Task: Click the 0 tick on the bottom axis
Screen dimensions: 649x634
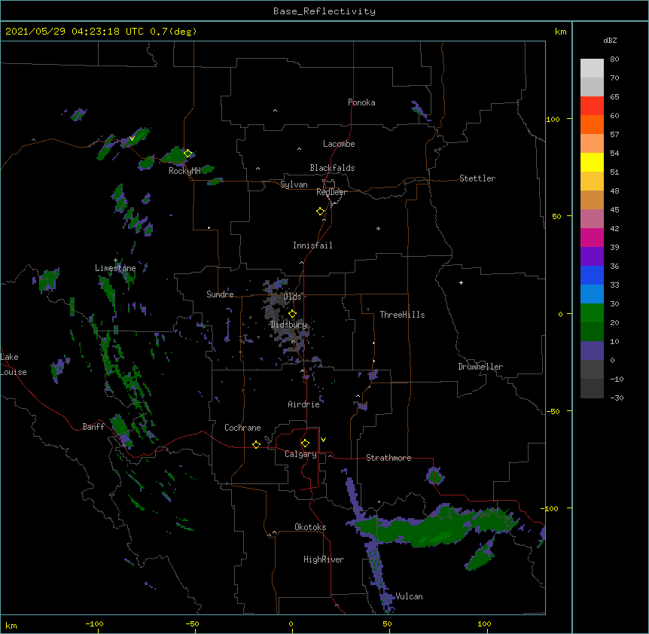Action: pyautogui.click(x=291, y=623)
